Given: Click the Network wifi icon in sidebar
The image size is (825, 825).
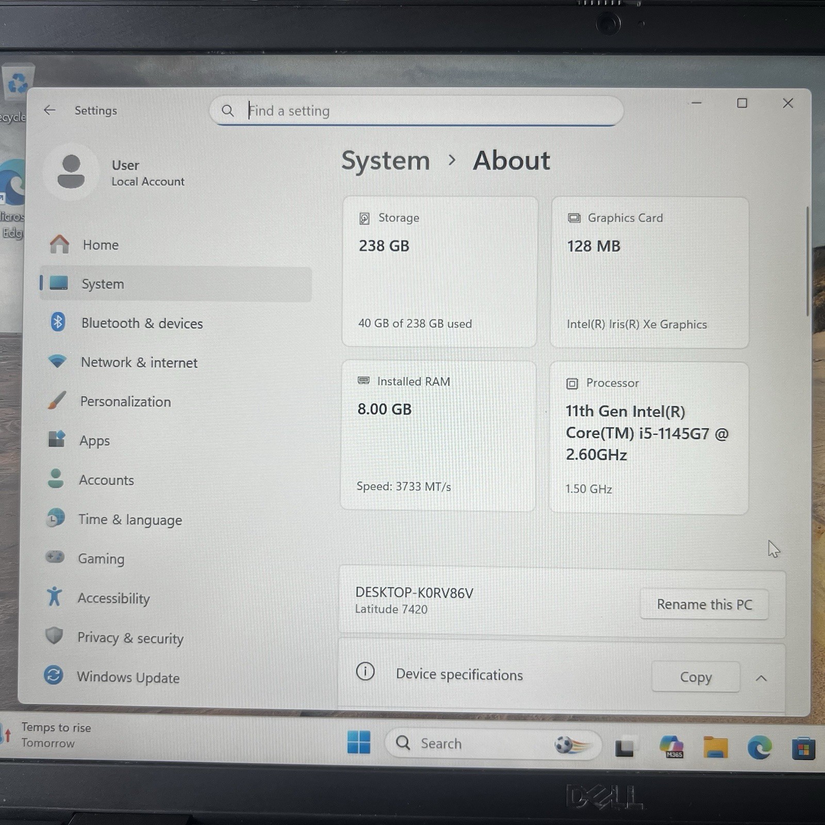Looking at the screenshot, I should tap(57, 361).
